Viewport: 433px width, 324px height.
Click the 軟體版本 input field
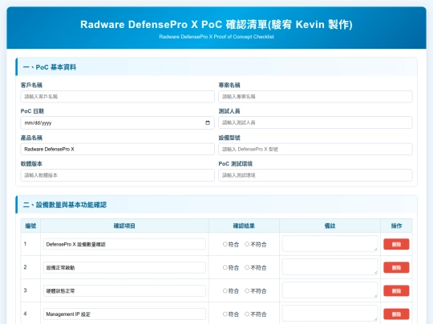tap(117, 175)
